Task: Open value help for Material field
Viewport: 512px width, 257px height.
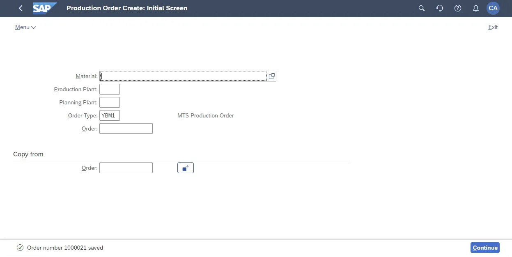Action: tap(271, 76)
